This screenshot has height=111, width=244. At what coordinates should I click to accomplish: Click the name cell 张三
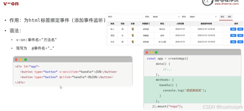(112, 29)
